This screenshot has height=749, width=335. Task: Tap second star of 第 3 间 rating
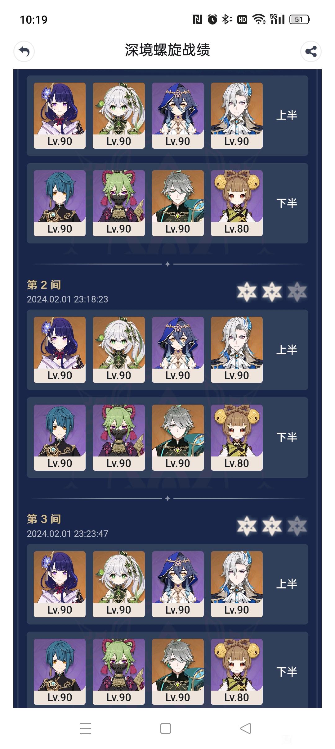pyautogui.click(x=272, y=526)
